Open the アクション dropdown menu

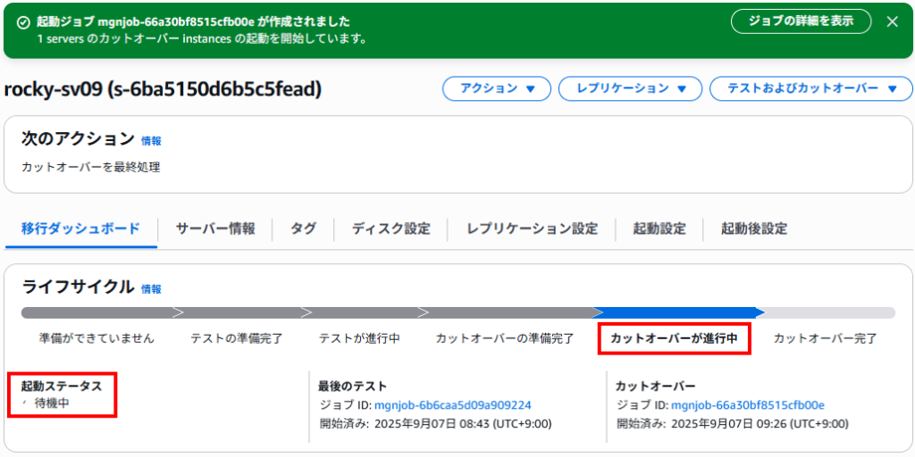tap(497, 88)
